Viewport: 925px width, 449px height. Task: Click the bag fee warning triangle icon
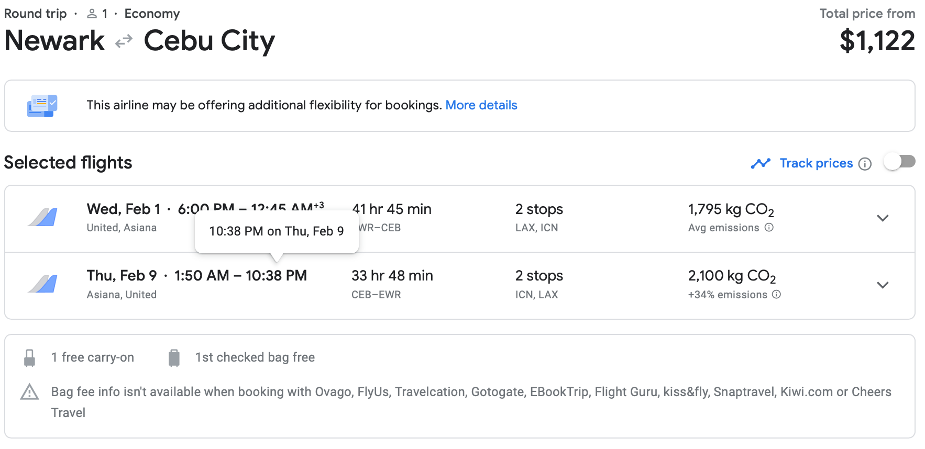(30, 392)
